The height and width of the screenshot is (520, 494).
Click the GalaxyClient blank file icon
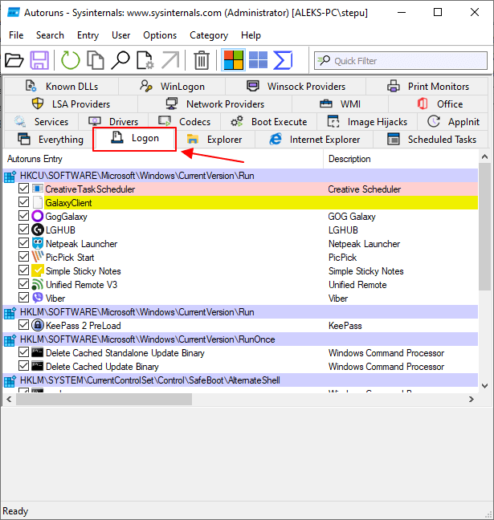pos(38,203)
